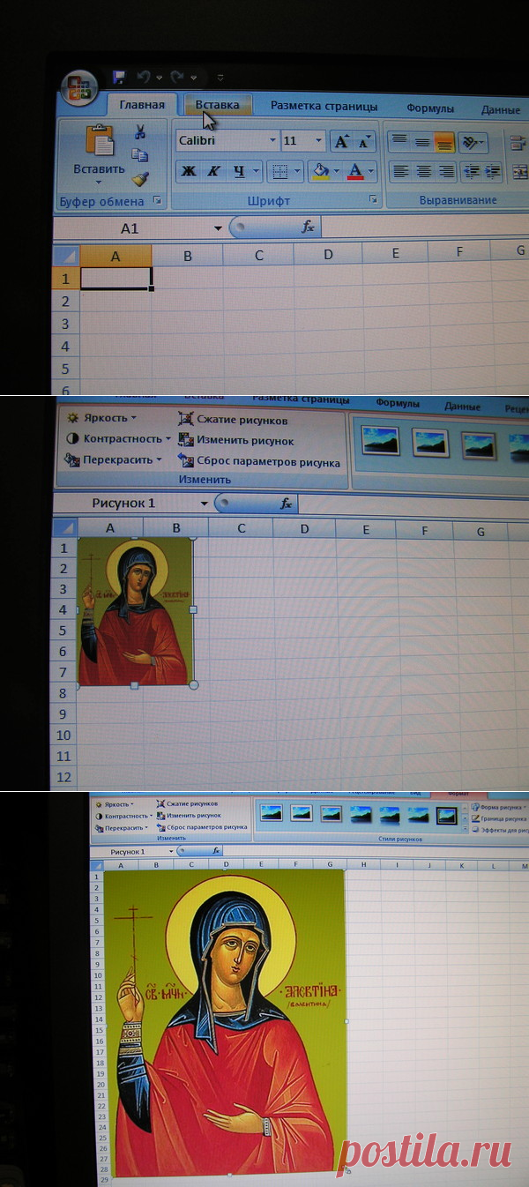This screenshot has height=1187, width=529.
Task: Click the Decrease Indent icon
Action: pyautogui.click(x=471, y=171)
